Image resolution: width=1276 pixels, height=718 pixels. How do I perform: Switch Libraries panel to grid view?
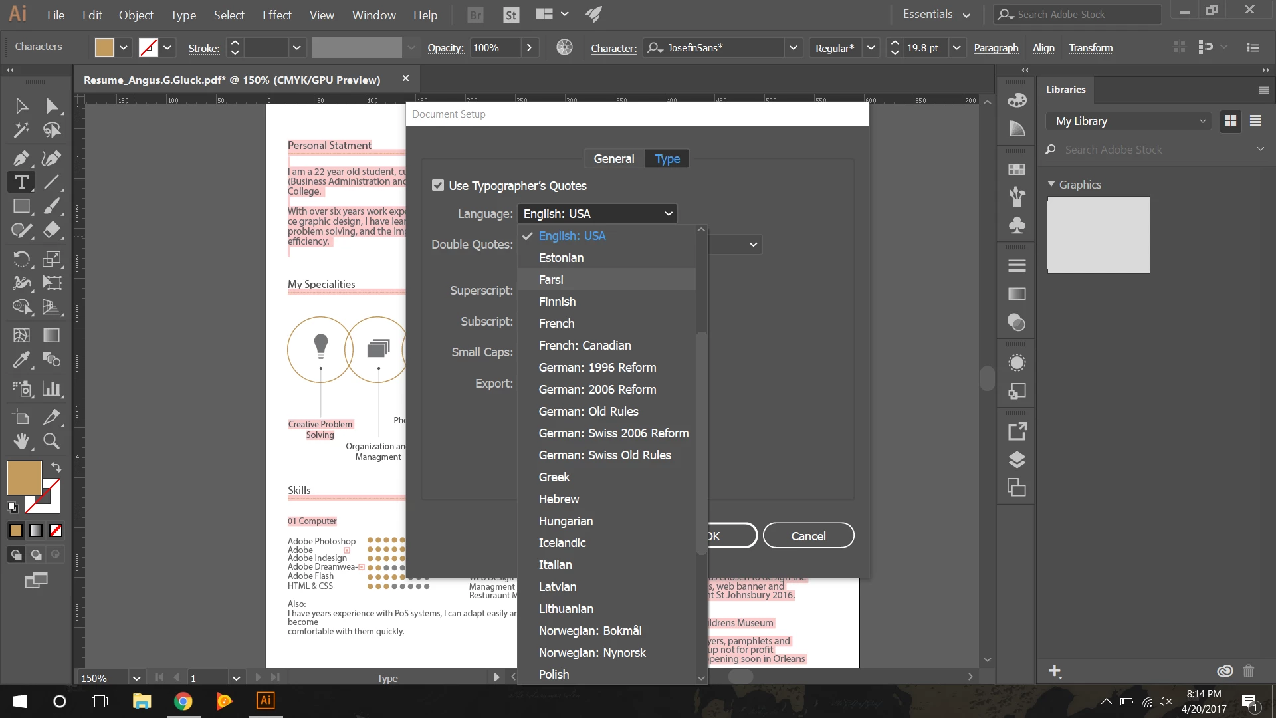pos(1231,121)
